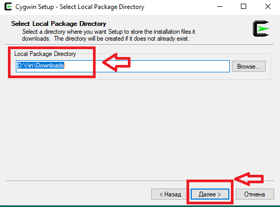Cancel setup with the Отмена button
280x207 pixels.
pyautogui.click(x=255, y=194)
